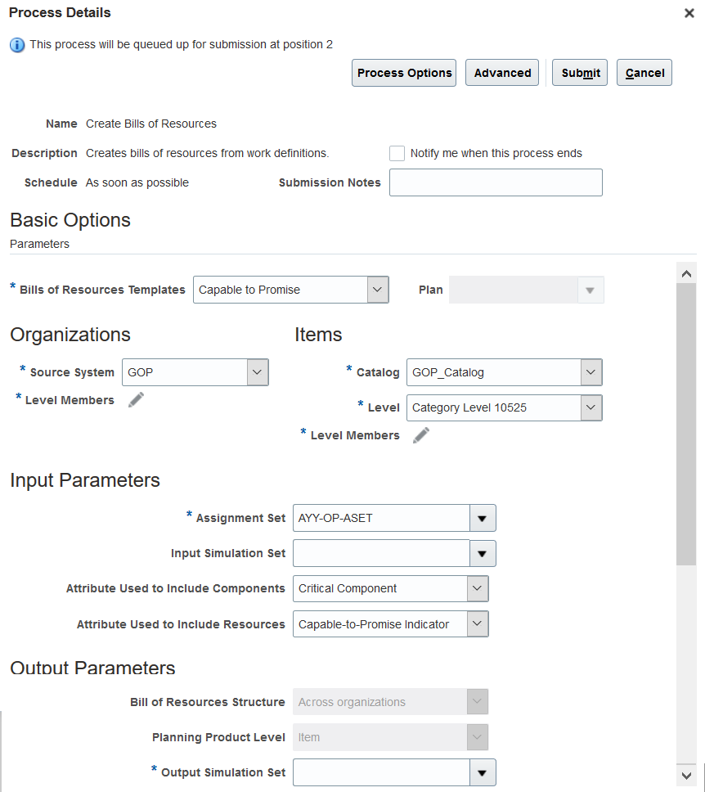Edit Items Level Members with pencil icon
Viewport: 705px width, 792px height.
coord(421,435)
